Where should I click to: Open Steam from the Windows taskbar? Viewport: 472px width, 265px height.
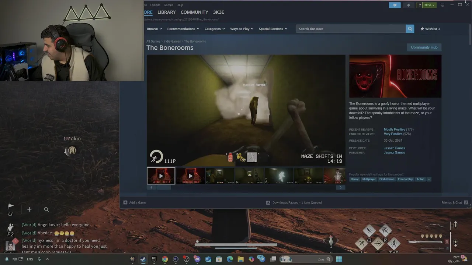click(x=143, y=259)
